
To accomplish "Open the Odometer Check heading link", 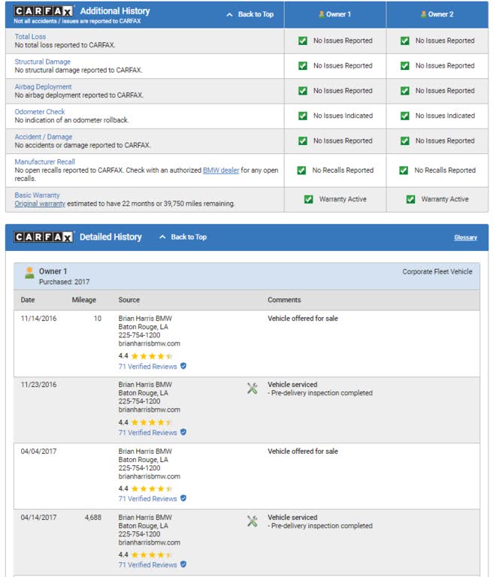I will click(x=40, y=112).
